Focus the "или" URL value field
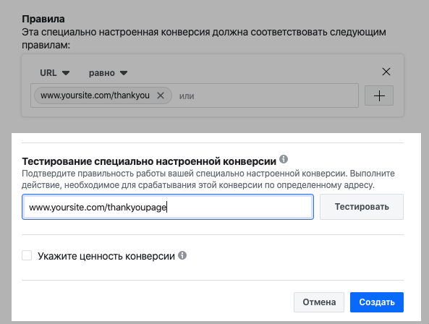Image resolution: width=429 pixels, height=324 pixels. [266, 95]
